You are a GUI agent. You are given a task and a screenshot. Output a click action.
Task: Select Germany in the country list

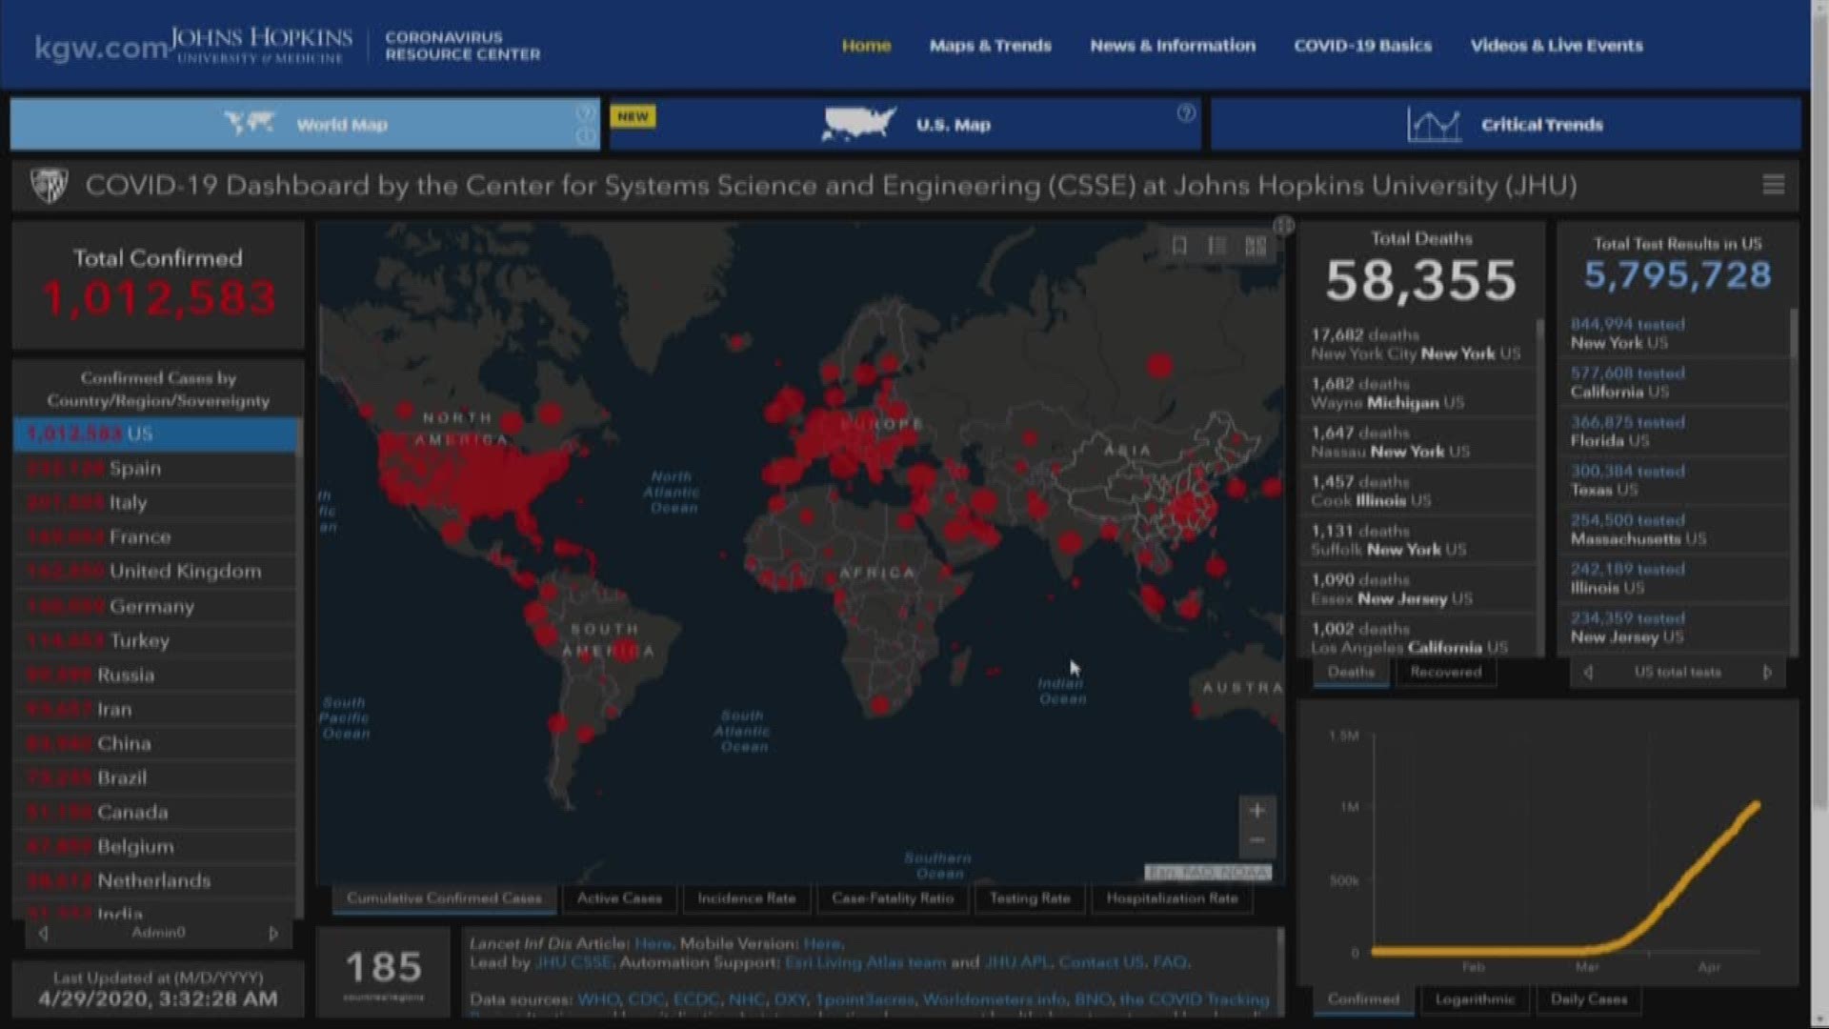point(154,607)
